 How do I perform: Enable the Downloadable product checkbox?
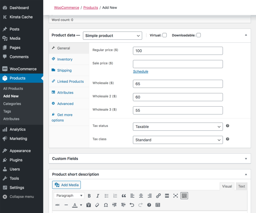point(198,35)
